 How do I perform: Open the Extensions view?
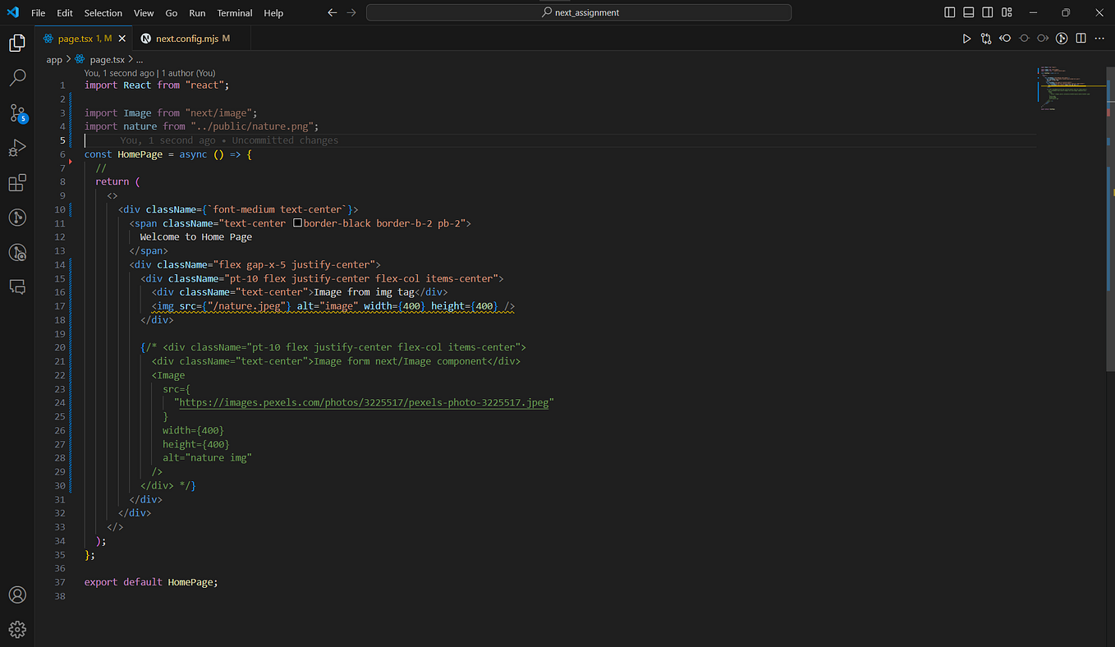[17, 182]
